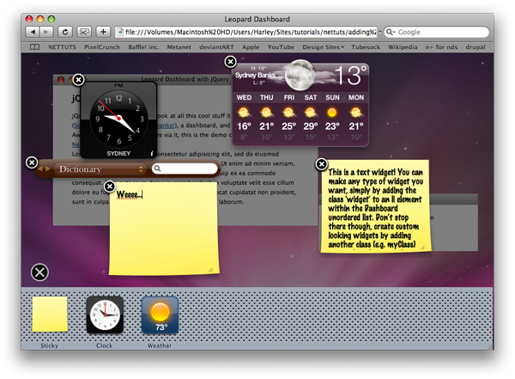Open the bookmarks book icon
Screen dimensions: 515x379
click(35, 47)
